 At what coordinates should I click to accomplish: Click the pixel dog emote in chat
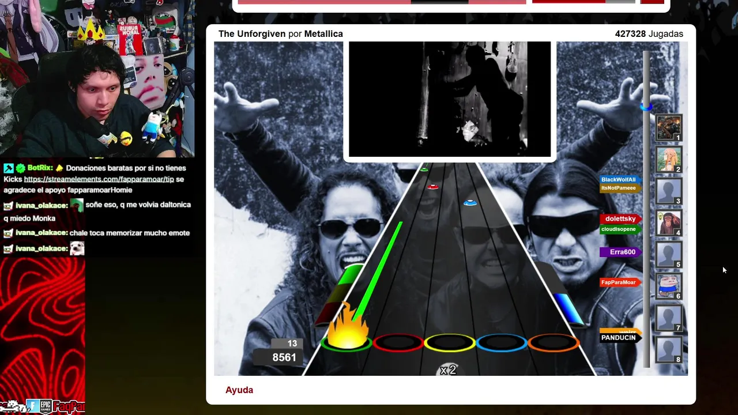click(x=77, y=248)
